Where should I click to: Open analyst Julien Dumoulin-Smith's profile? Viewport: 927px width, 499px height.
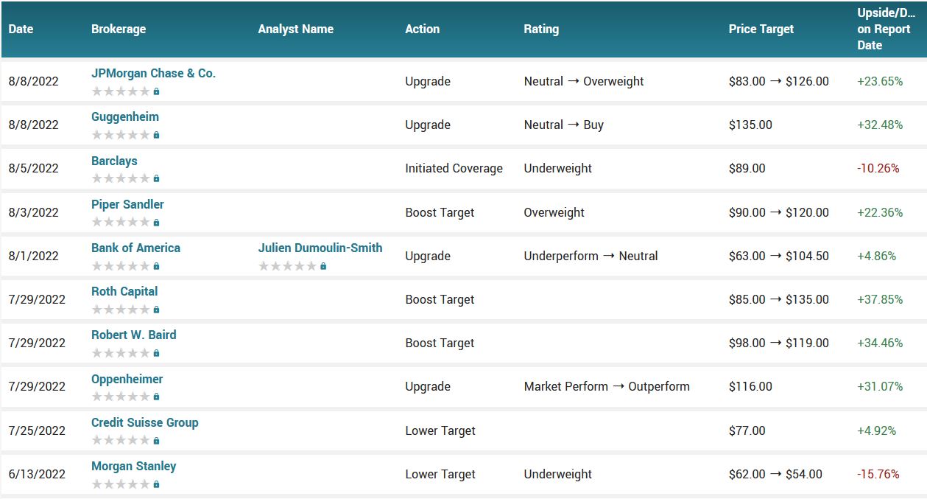320,248
